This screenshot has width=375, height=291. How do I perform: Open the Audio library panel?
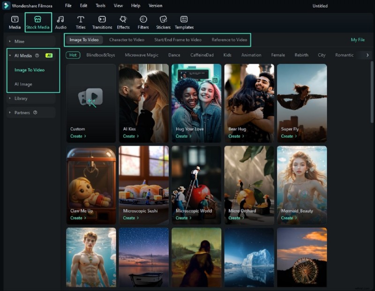coord(60,22)
